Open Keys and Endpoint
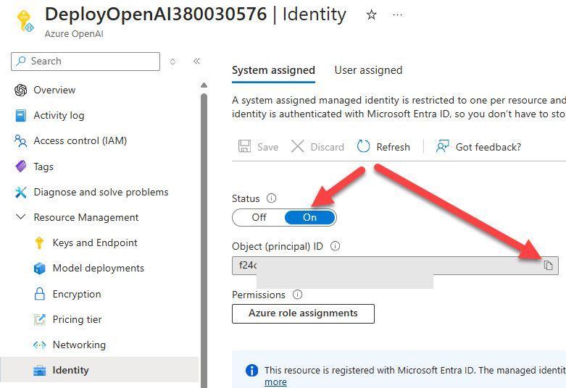 95,242
